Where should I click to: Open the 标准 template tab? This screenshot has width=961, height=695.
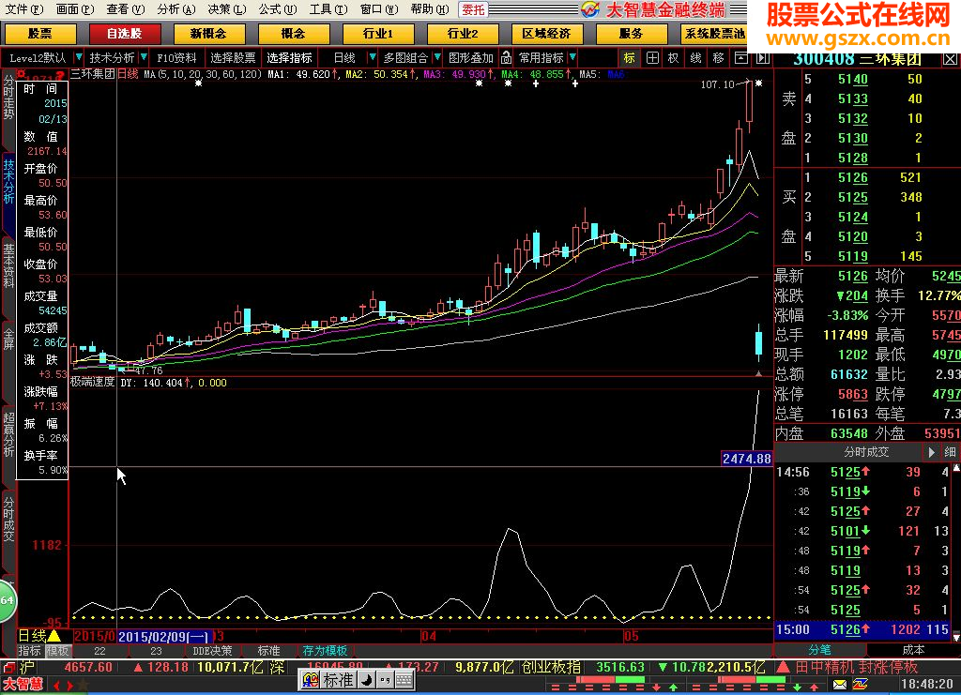(268, 650)
